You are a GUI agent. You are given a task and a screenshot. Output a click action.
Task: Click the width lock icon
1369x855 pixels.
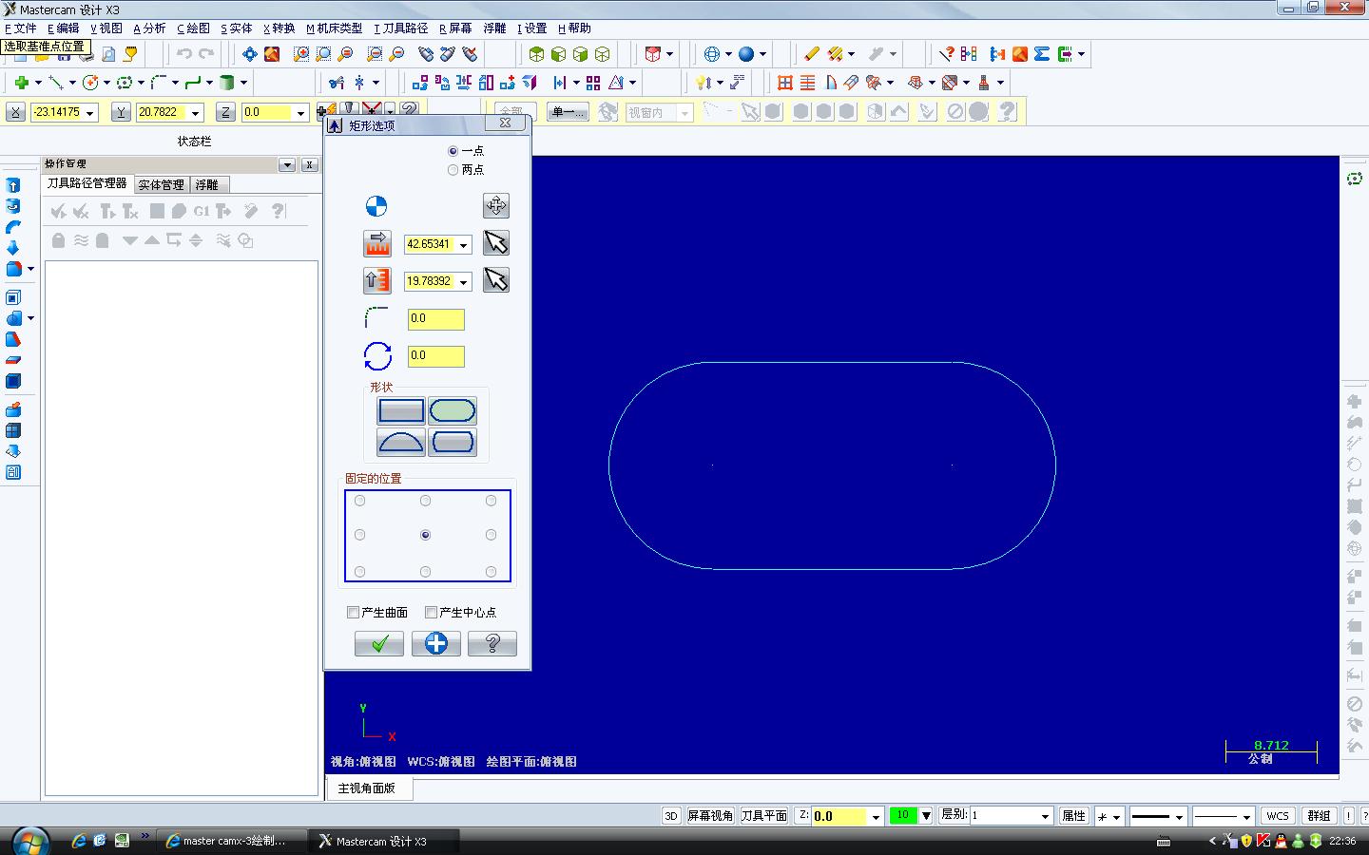377,243
